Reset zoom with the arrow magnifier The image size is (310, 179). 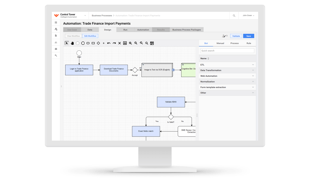click(x=141, y=43)
